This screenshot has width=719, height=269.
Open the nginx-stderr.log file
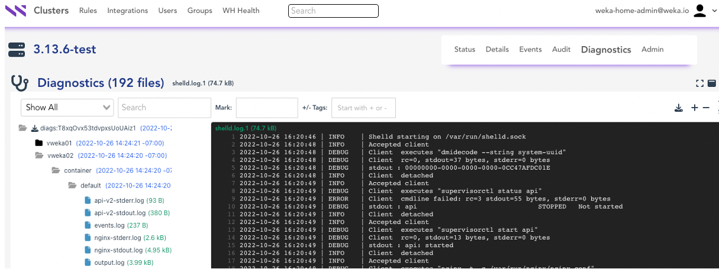tap(117, 238)
